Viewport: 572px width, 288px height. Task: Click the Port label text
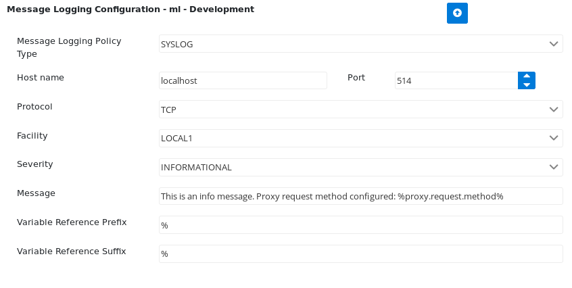coord(356,77)
